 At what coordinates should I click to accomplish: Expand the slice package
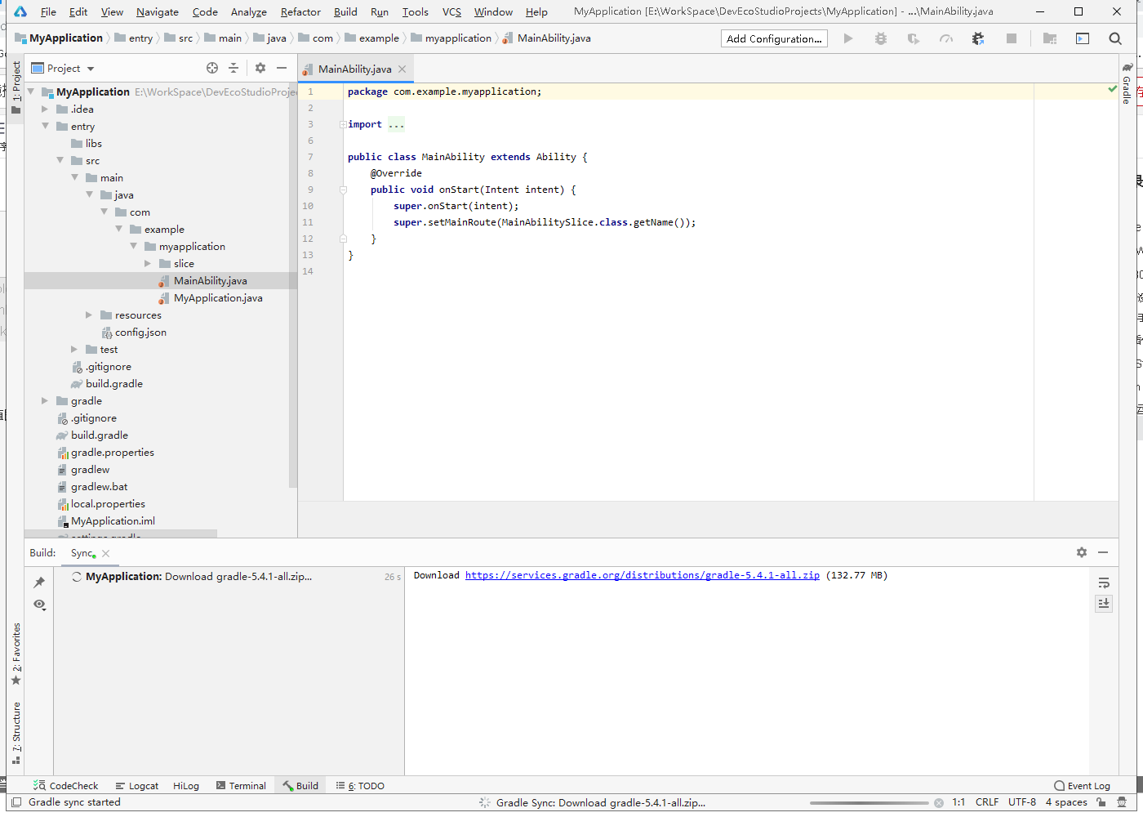tap(148, 263)
